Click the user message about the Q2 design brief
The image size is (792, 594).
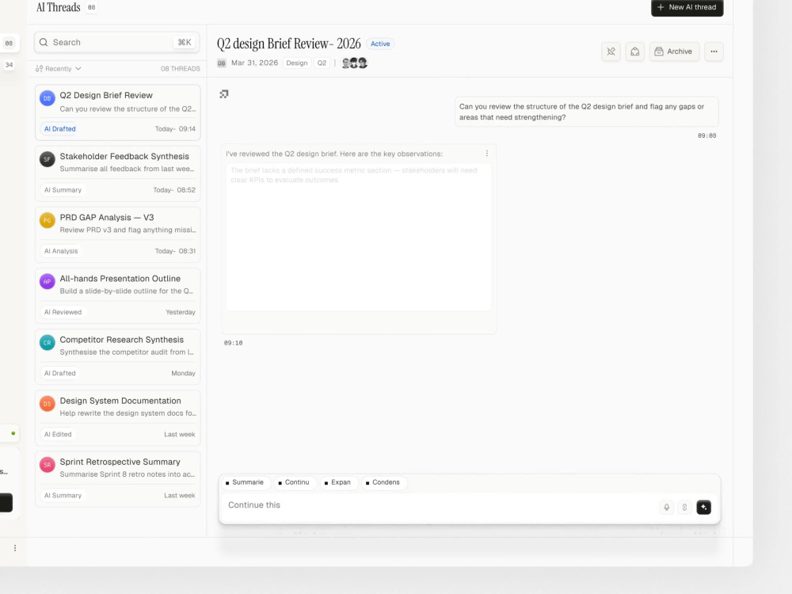[x=586, y=112]
